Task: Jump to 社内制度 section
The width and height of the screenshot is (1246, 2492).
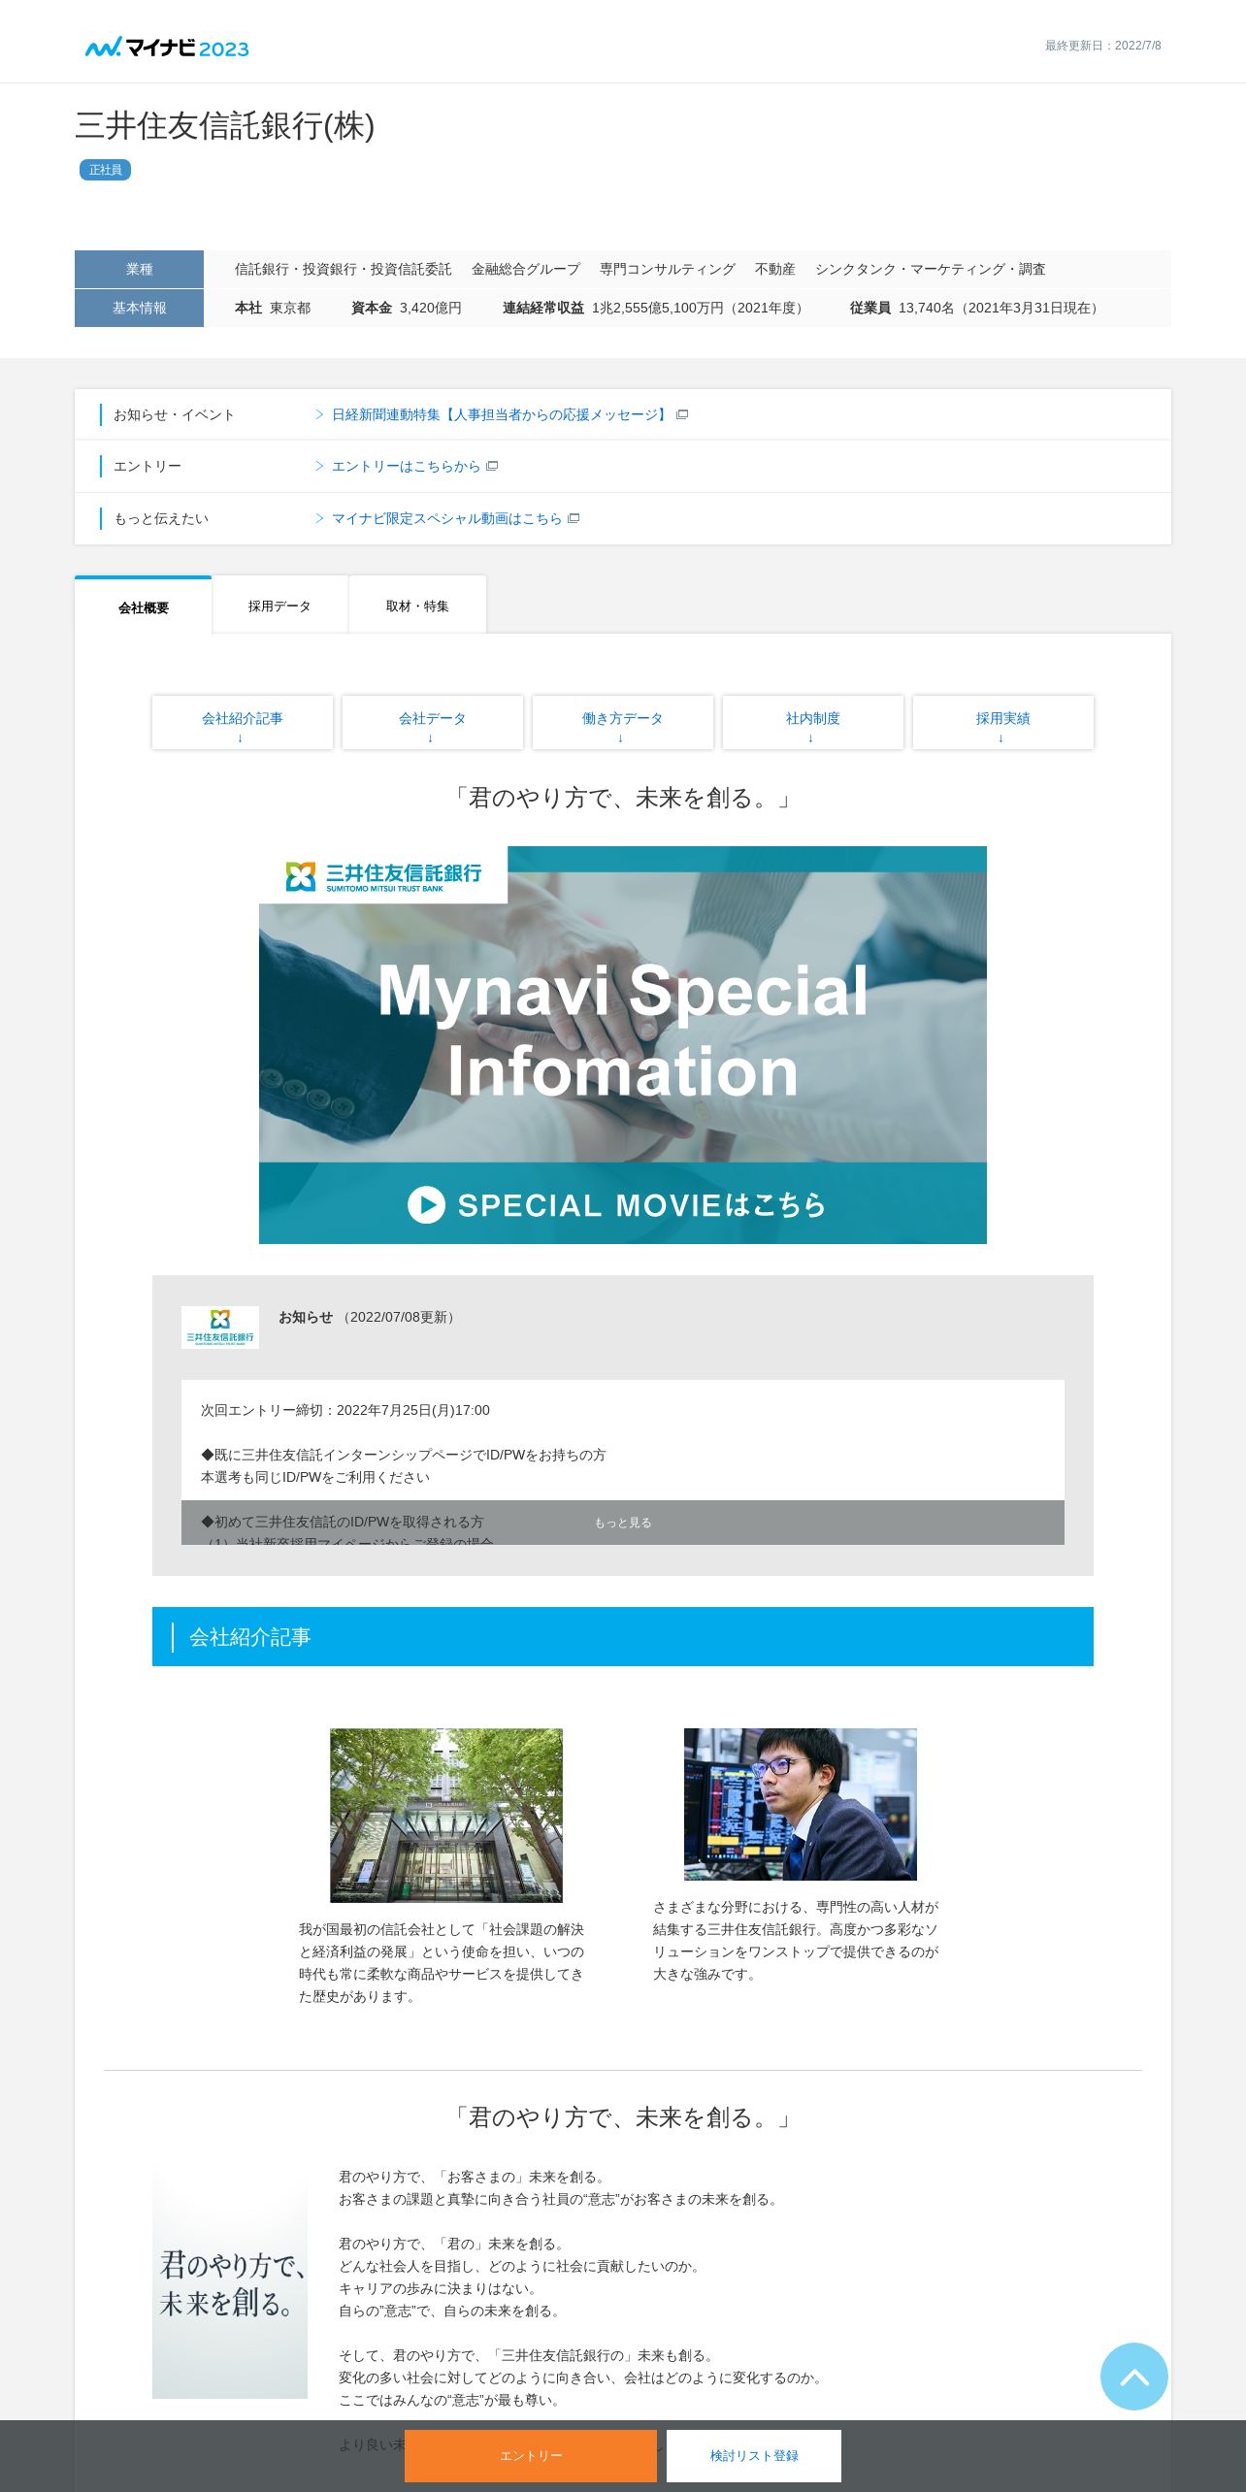Action: pyautogui.click(x=813, y=722)
